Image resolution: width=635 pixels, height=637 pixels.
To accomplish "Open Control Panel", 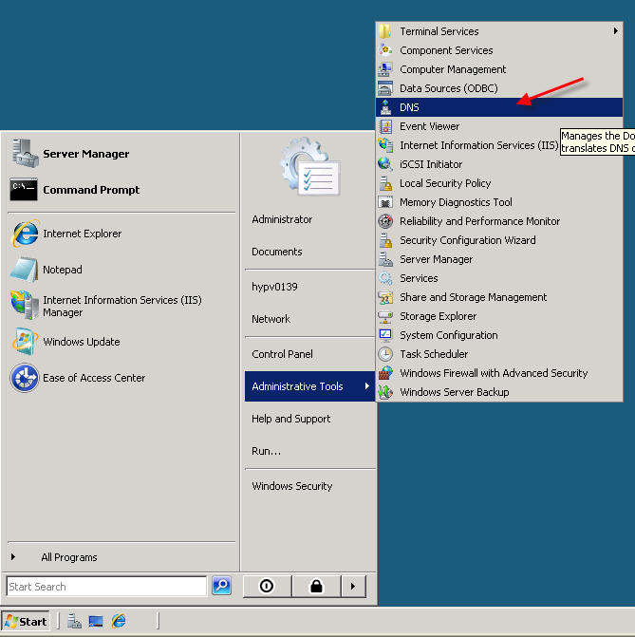I will (282, 354).
